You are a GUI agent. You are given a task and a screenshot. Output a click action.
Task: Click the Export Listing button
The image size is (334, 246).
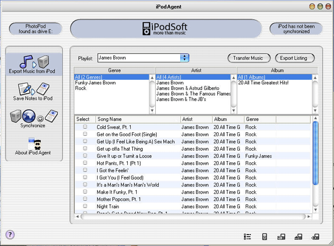[x=295, y=58]
